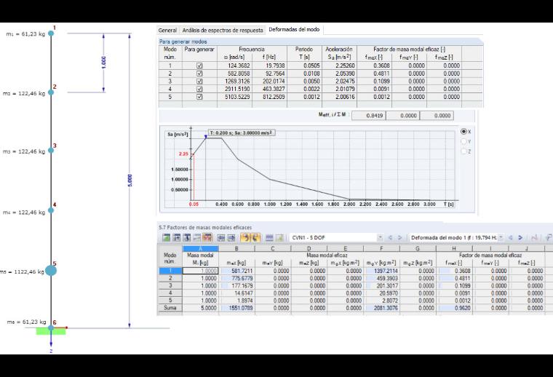Click the period cell 0.0050 for mode 3

[304, 81]
